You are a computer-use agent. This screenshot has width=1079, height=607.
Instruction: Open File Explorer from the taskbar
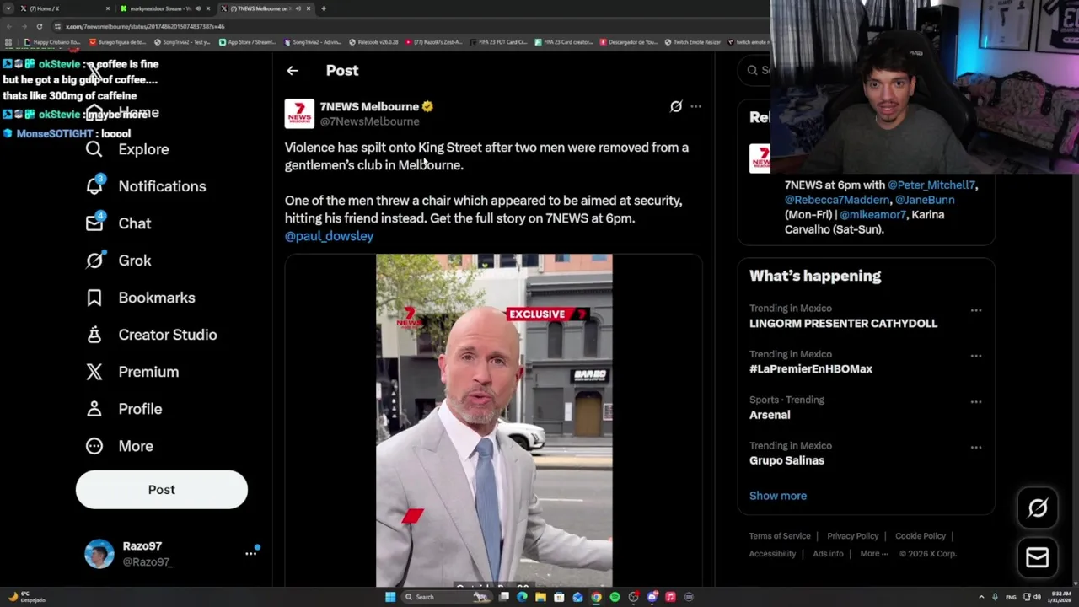[x=540, y=597]
